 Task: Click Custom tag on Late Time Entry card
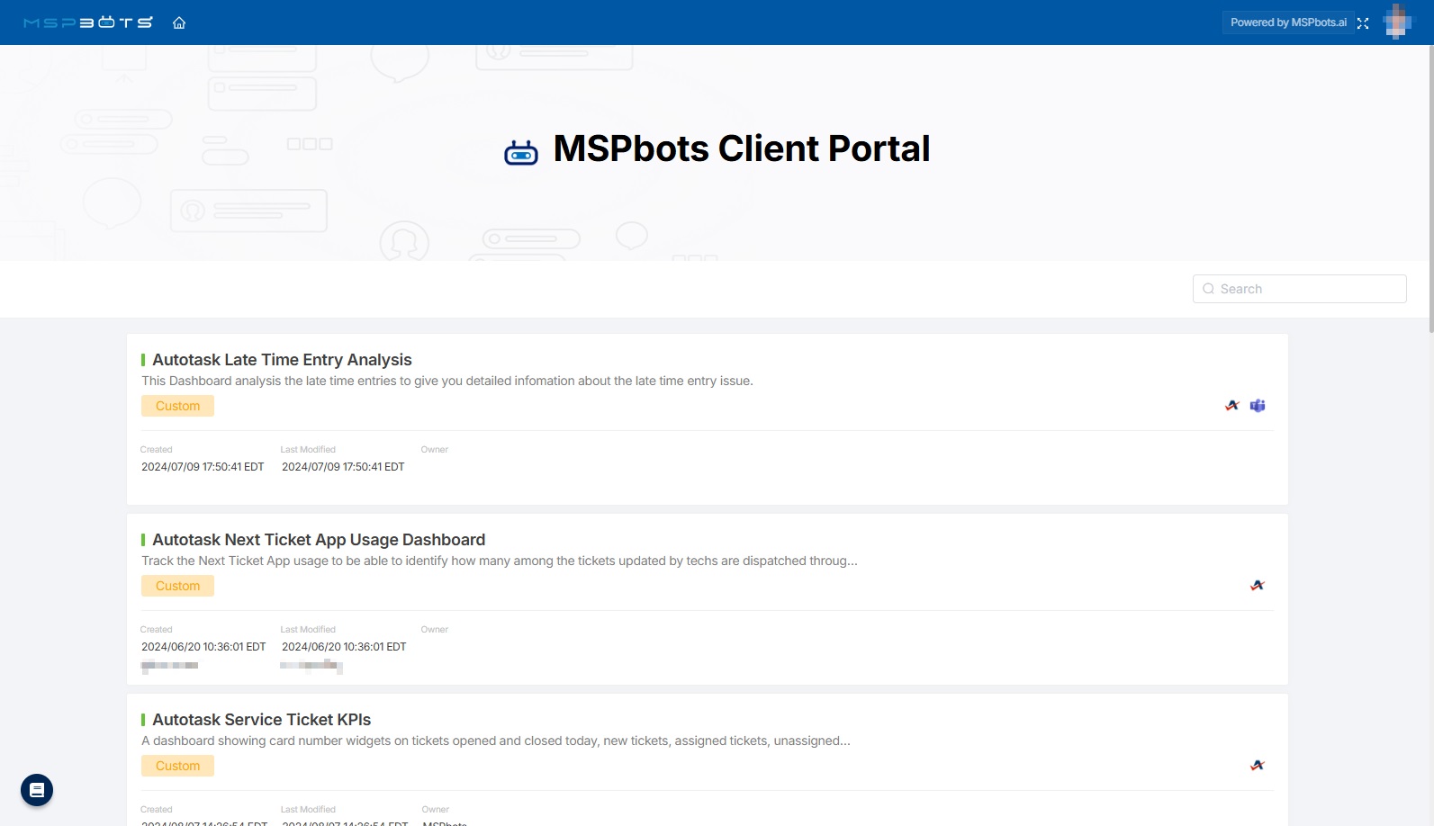[x=177, y=406]
